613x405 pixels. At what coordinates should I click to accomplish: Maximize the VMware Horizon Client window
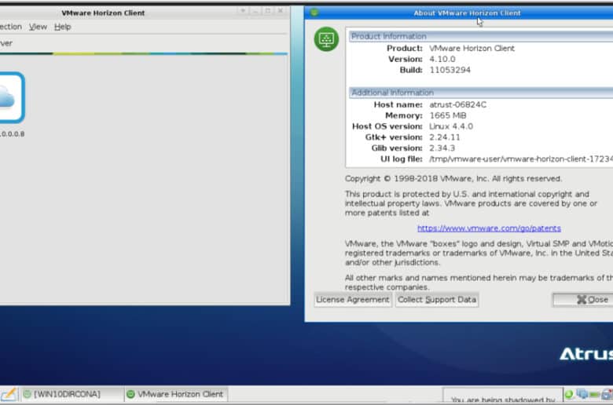pos(268,11)
